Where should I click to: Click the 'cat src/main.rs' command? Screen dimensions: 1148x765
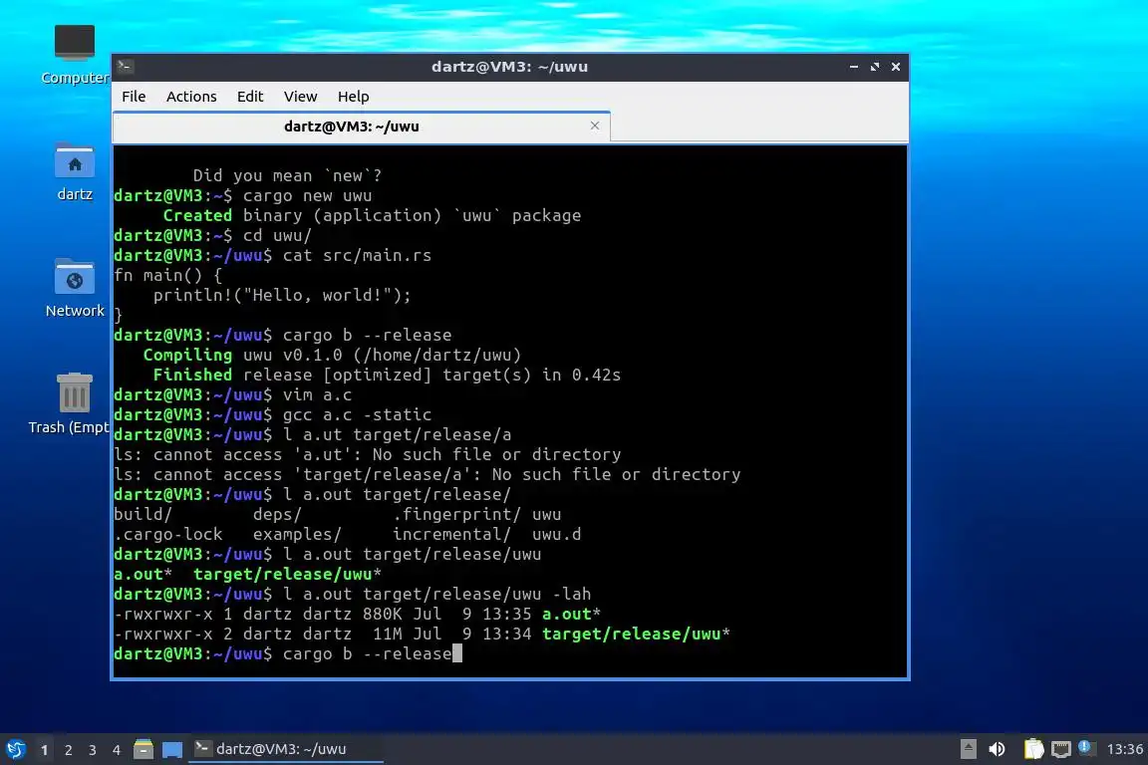pos(357,255)
